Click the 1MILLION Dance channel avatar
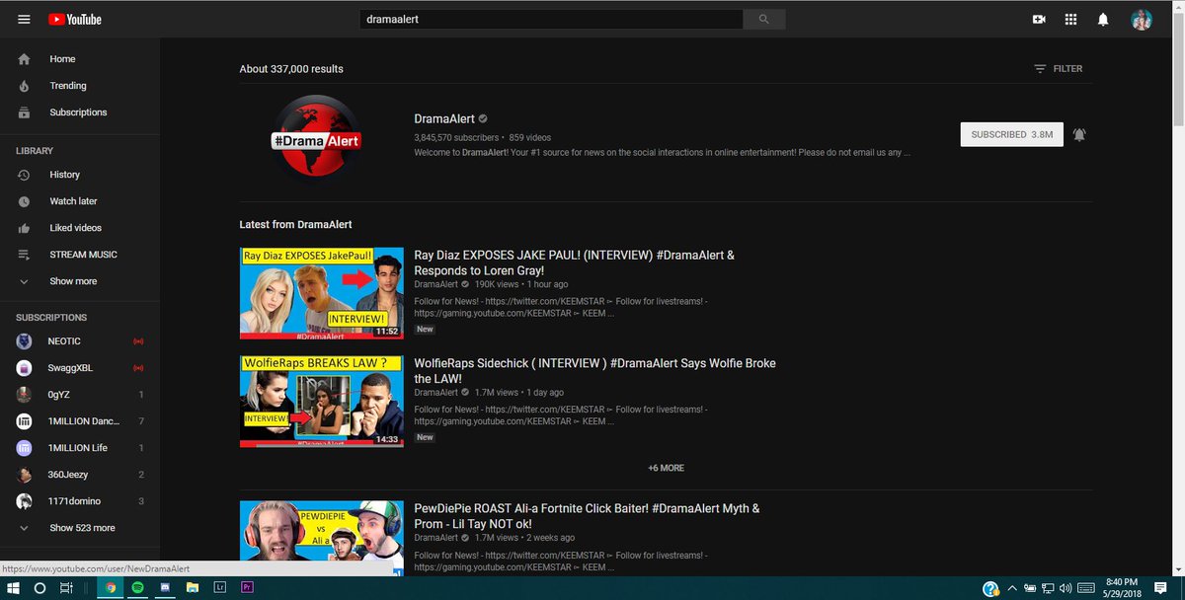Viewport: 1185px width, 600px height. (24, 421)
